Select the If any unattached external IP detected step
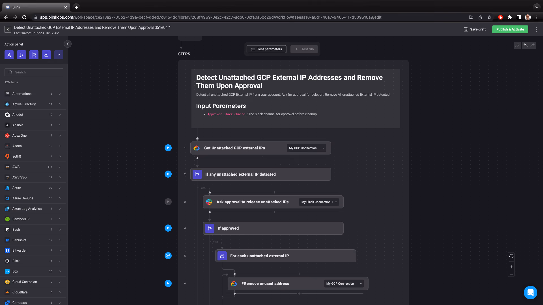This screenshot has height=305, width=543. click(260, 174)
